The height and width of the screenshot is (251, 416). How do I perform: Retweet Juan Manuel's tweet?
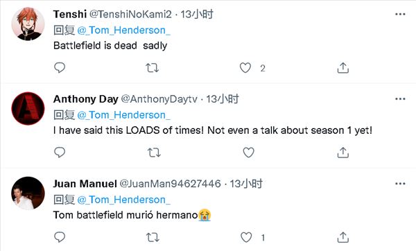153,237
